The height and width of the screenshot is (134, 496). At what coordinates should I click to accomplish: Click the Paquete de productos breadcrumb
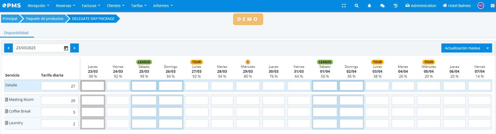pos(44,19)
